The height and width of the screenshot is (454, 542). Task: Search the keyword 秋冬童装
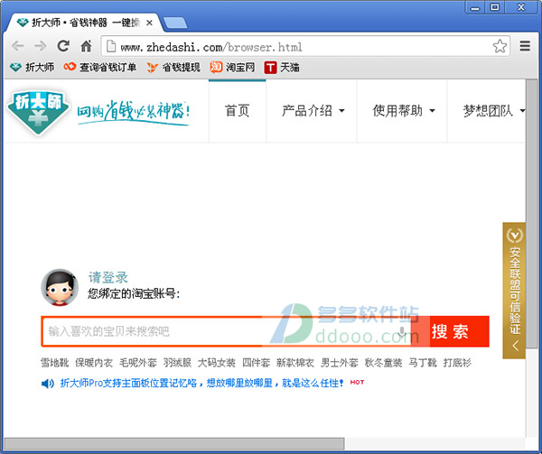[383, 363]
